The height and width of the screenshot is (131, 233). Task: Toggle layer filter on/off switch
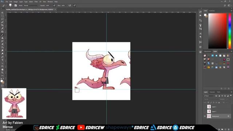[x=231, y=96]
